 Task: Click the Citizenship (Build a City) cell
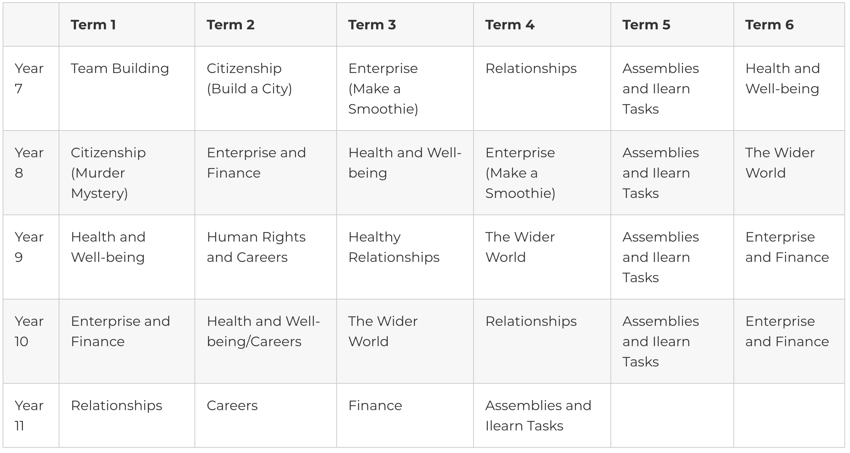coord(249,79)
